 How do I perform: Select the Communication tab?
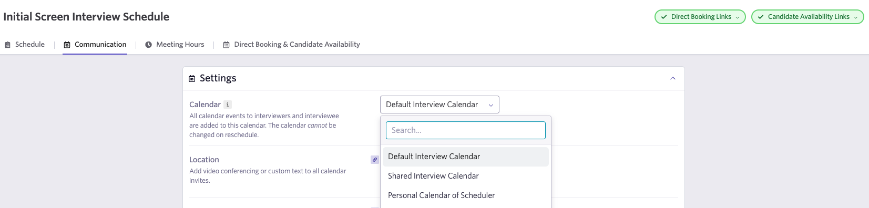[95, 45]
